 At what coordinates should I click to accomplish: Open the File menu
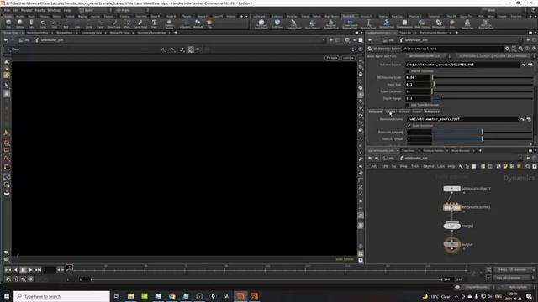pyautogui.click(x=7, y=10)
